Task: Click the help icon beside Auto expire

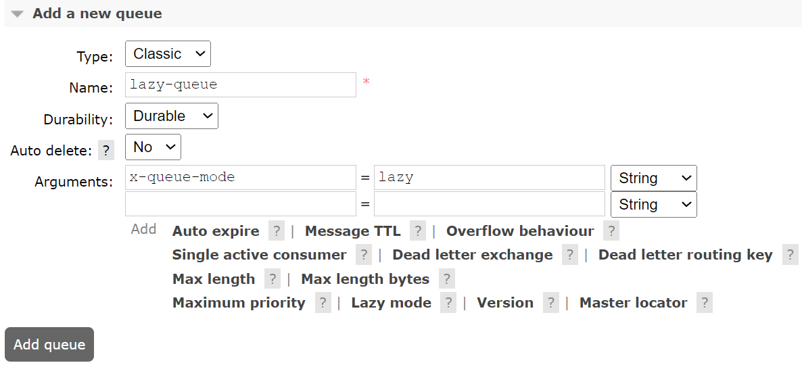Action: (276, 231)
